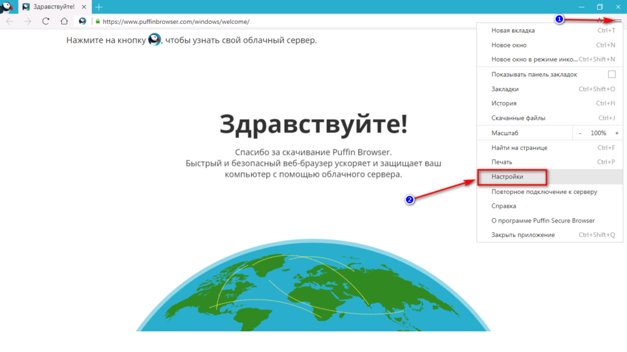Decrease zoom with the minus button
This screenshot has height=352, width=627.
point(580,133)
